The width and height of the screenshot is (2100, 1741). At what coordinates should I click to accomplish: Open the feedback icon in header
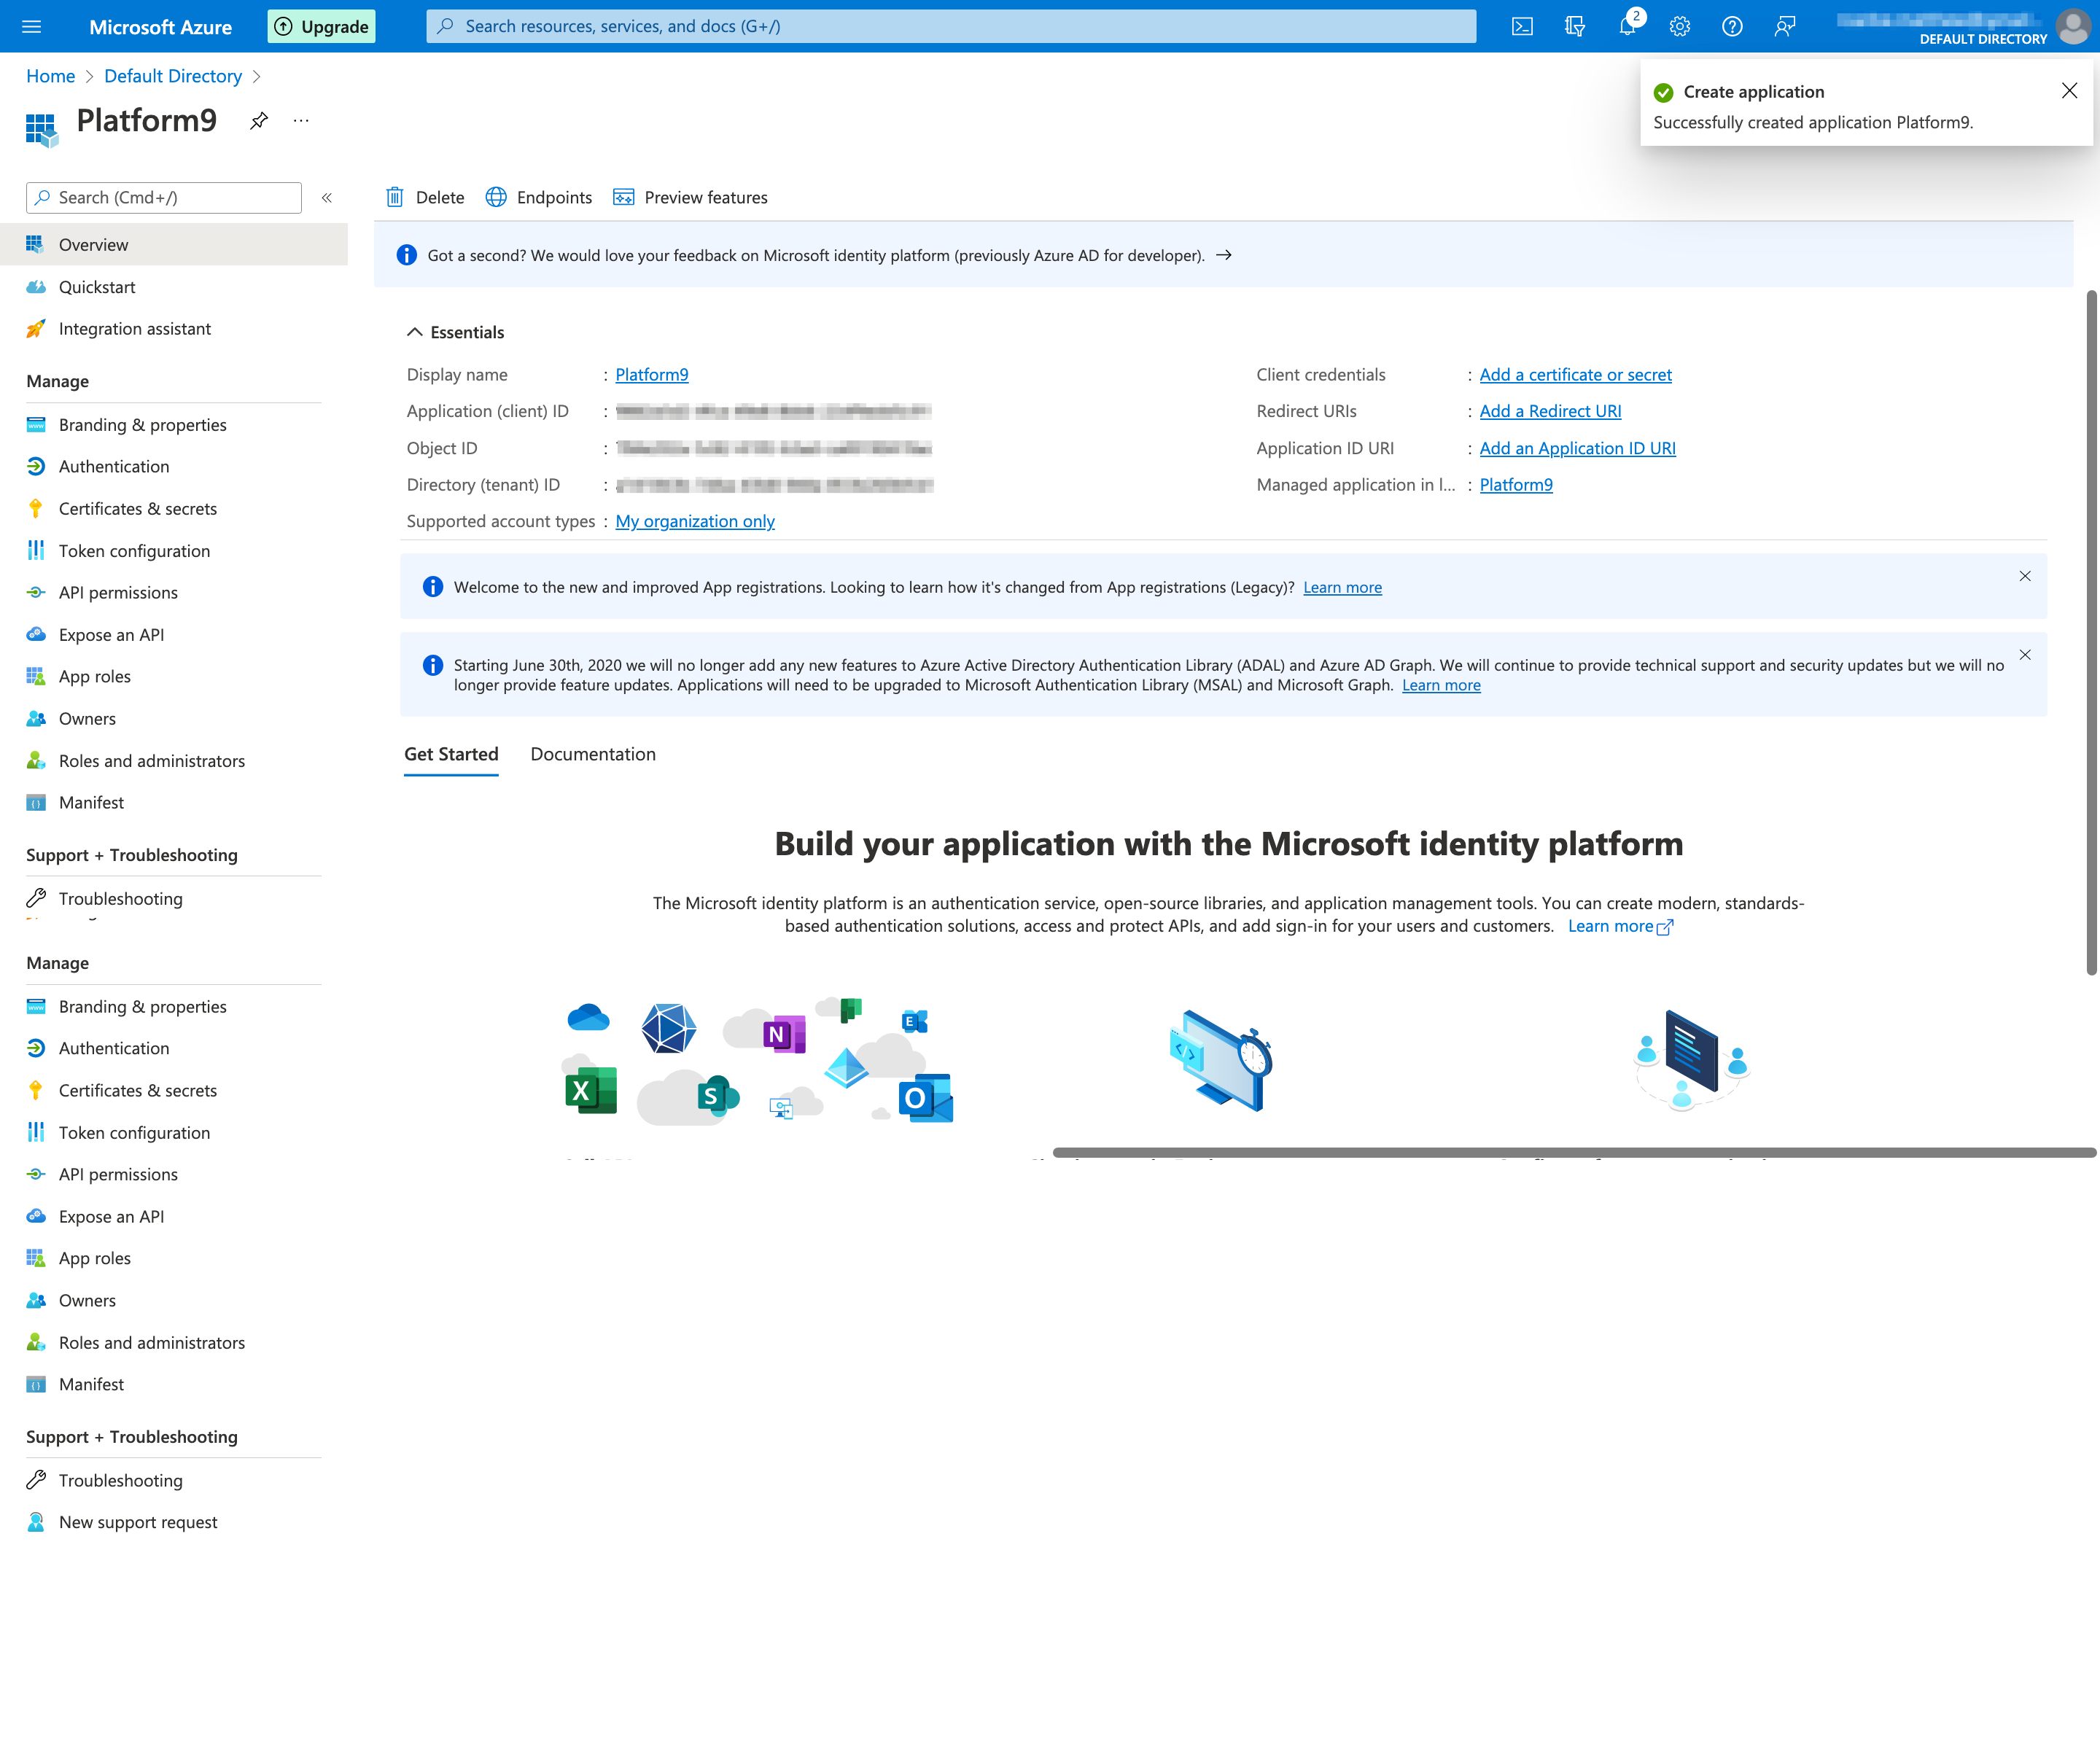pyautogui.click(x=1784, y=27)
